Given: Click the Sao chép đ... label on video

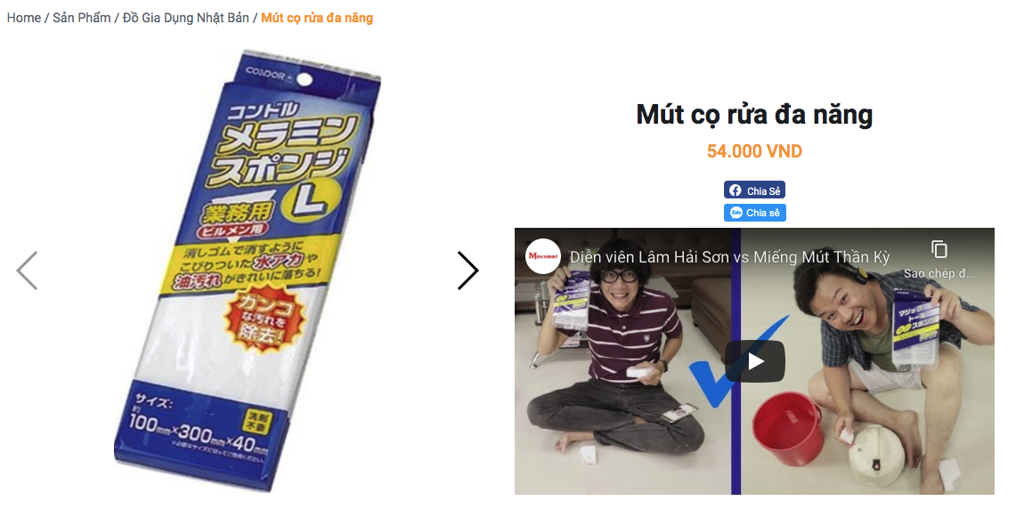Looking at the screenshot, I should [x=939, y=274].
